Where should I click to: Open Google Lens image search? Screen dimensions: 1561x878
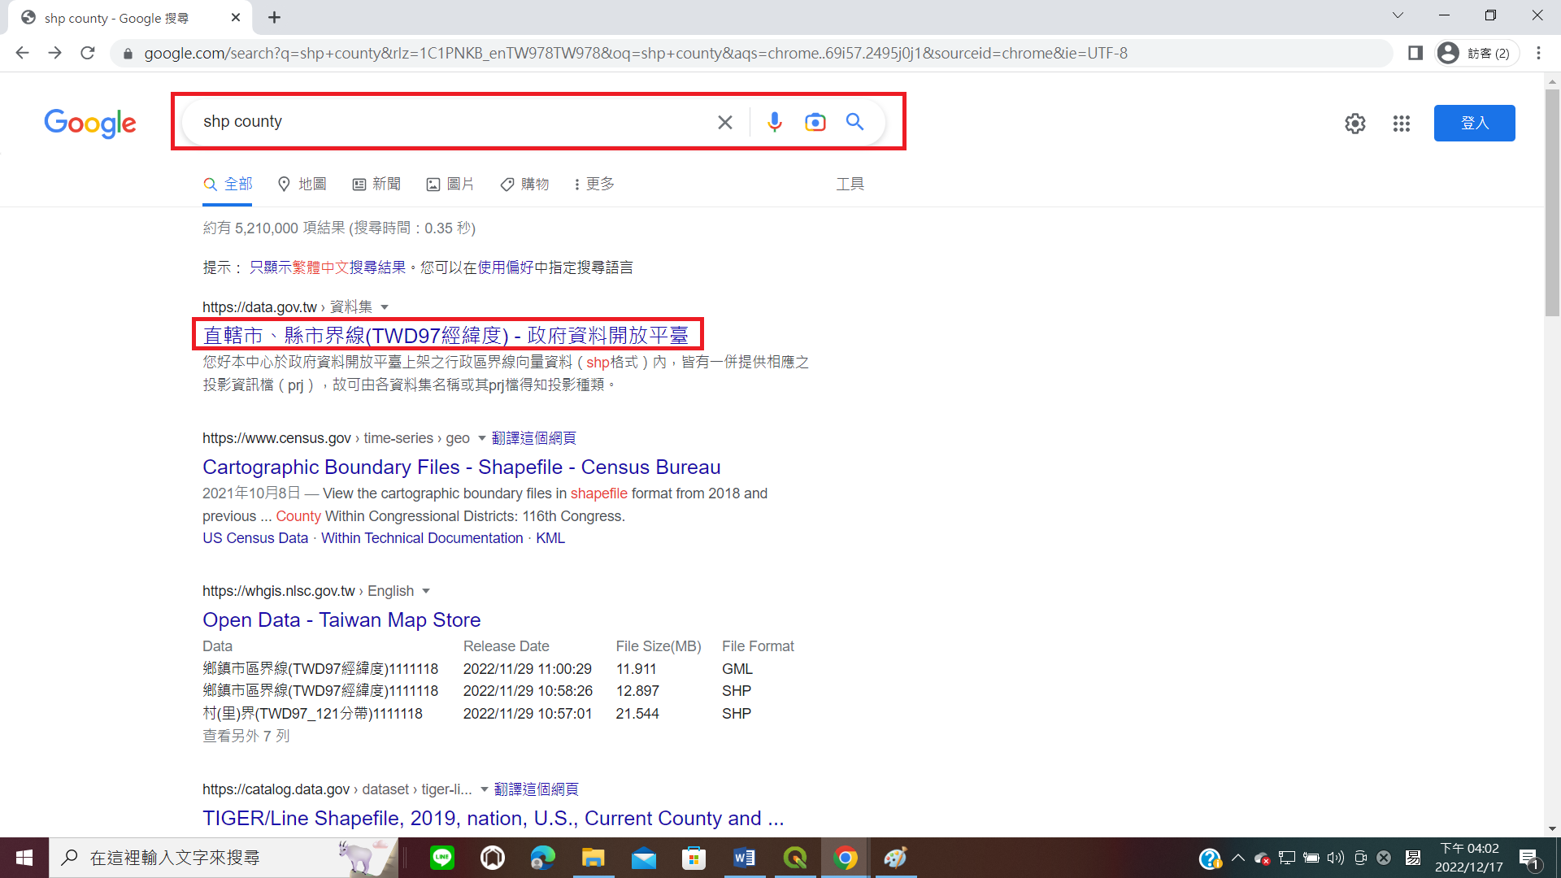(x=815, y=122)
